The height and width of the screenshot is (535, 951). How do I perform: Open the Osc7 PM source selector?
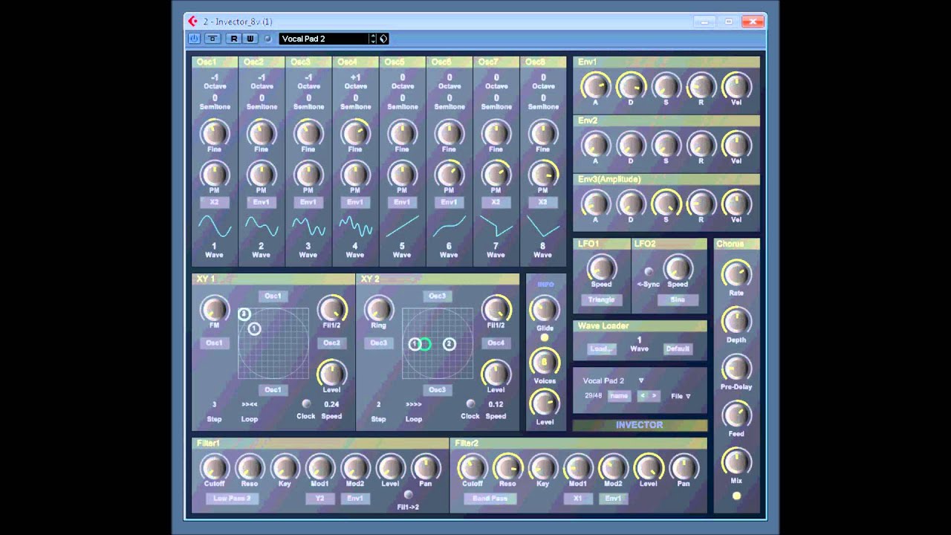point(496,202)
